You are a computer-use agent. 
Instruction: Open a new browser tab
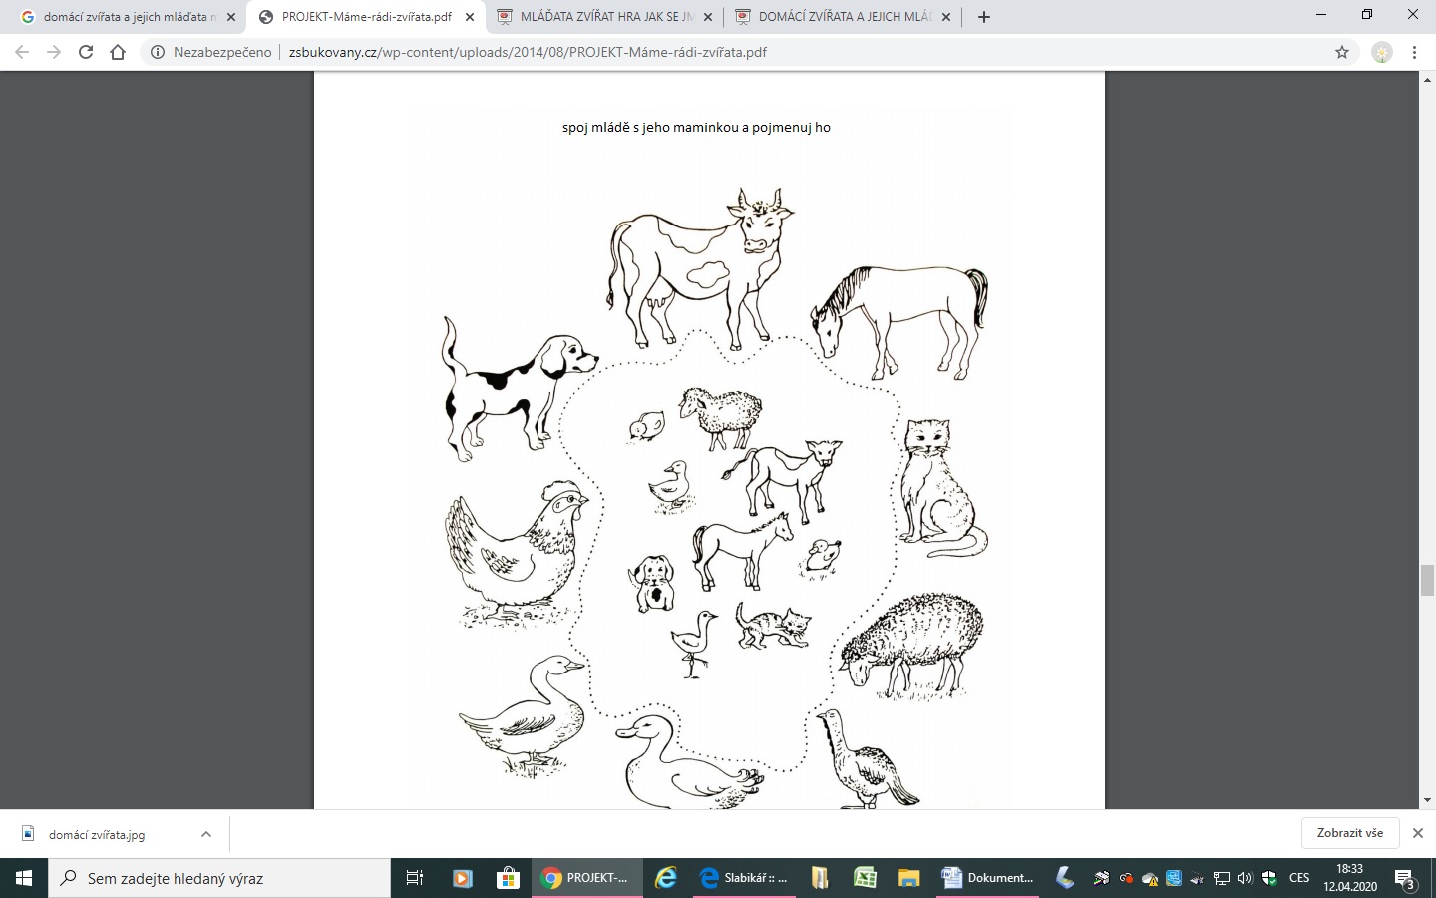coord(984,17)
